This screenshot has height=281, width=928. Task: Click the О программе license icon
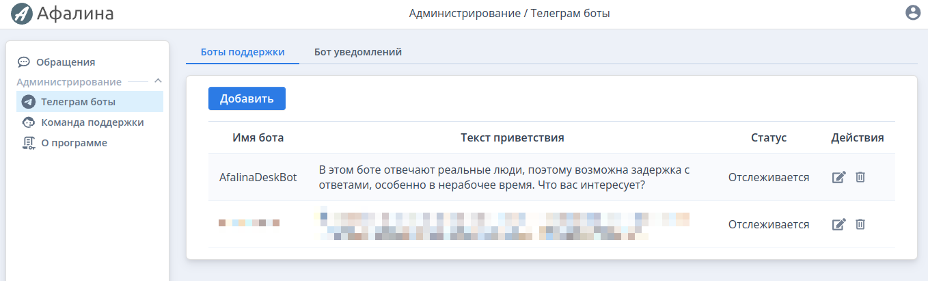[28, 143]
